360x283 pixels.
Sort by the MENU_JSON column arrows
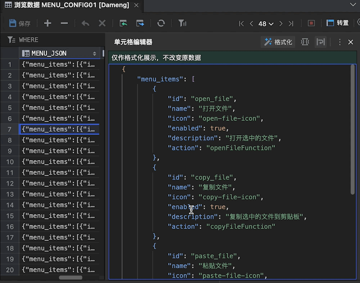tap(95, 53)
